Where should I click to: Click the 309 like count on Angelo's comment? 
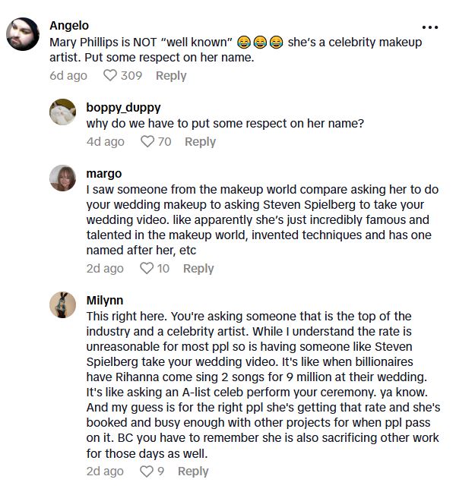pos(131,76)
